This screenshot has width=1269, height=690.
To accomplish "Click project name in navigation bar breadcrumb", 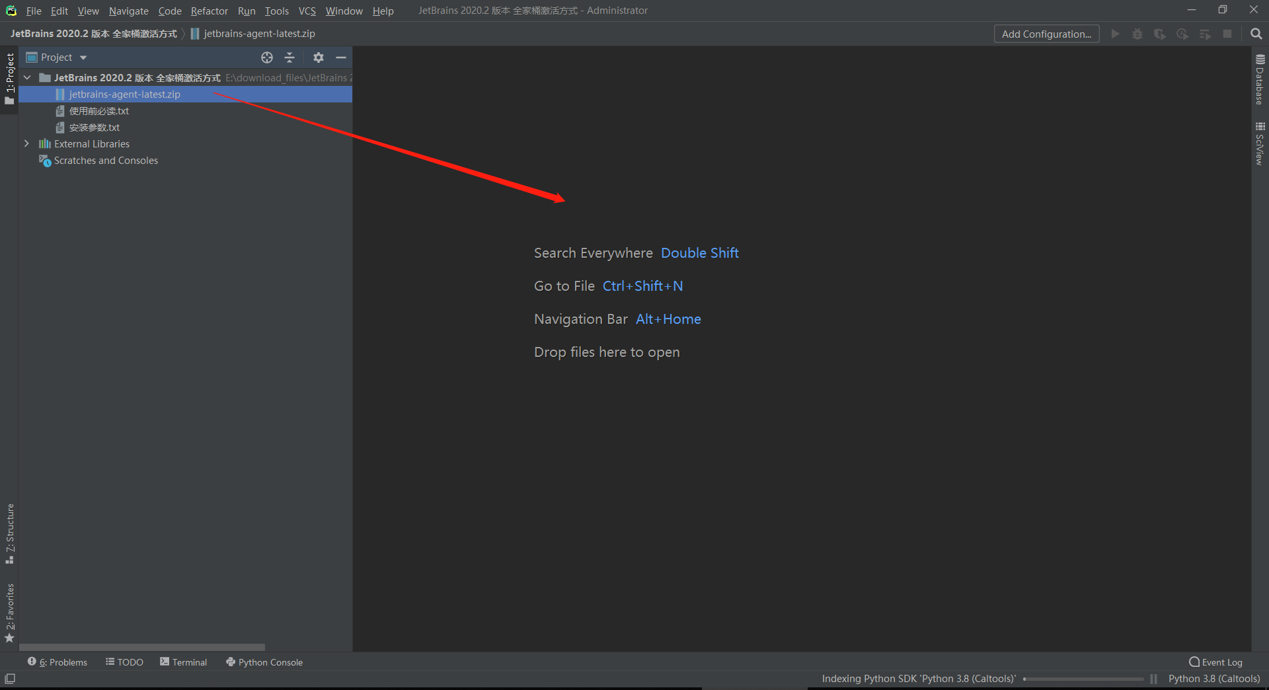I will 94,34.
